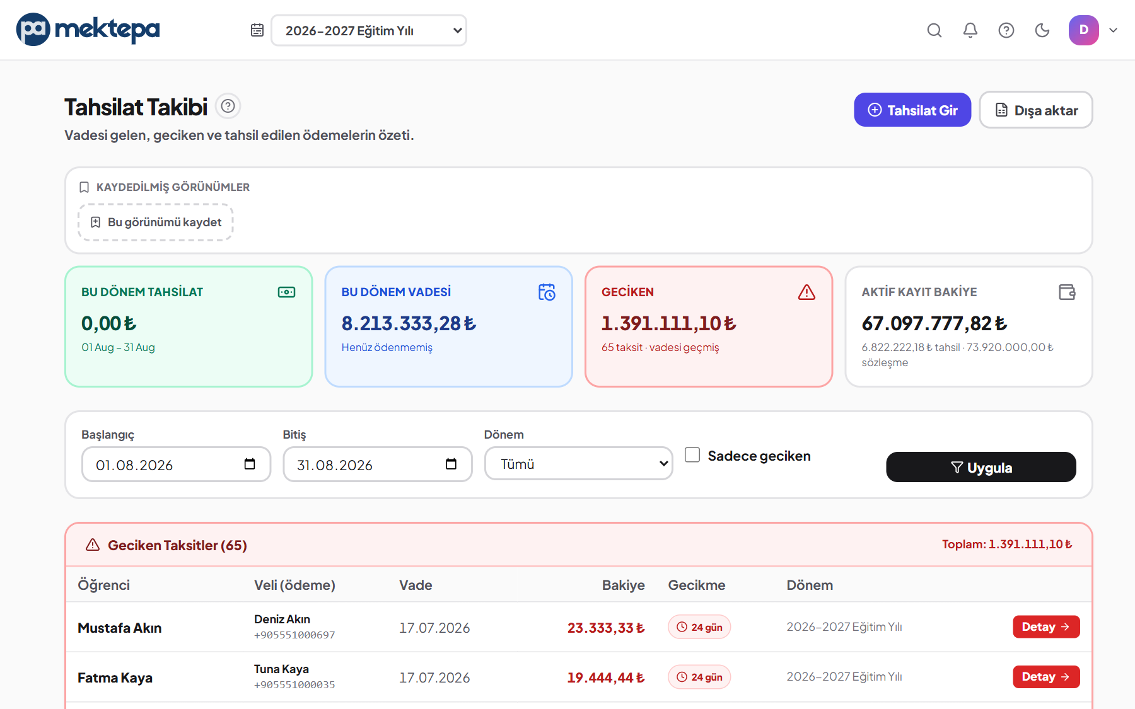Screen dimensions: 1135x709
Task: Click the Vade column header
Action: (x=416, y=585)
